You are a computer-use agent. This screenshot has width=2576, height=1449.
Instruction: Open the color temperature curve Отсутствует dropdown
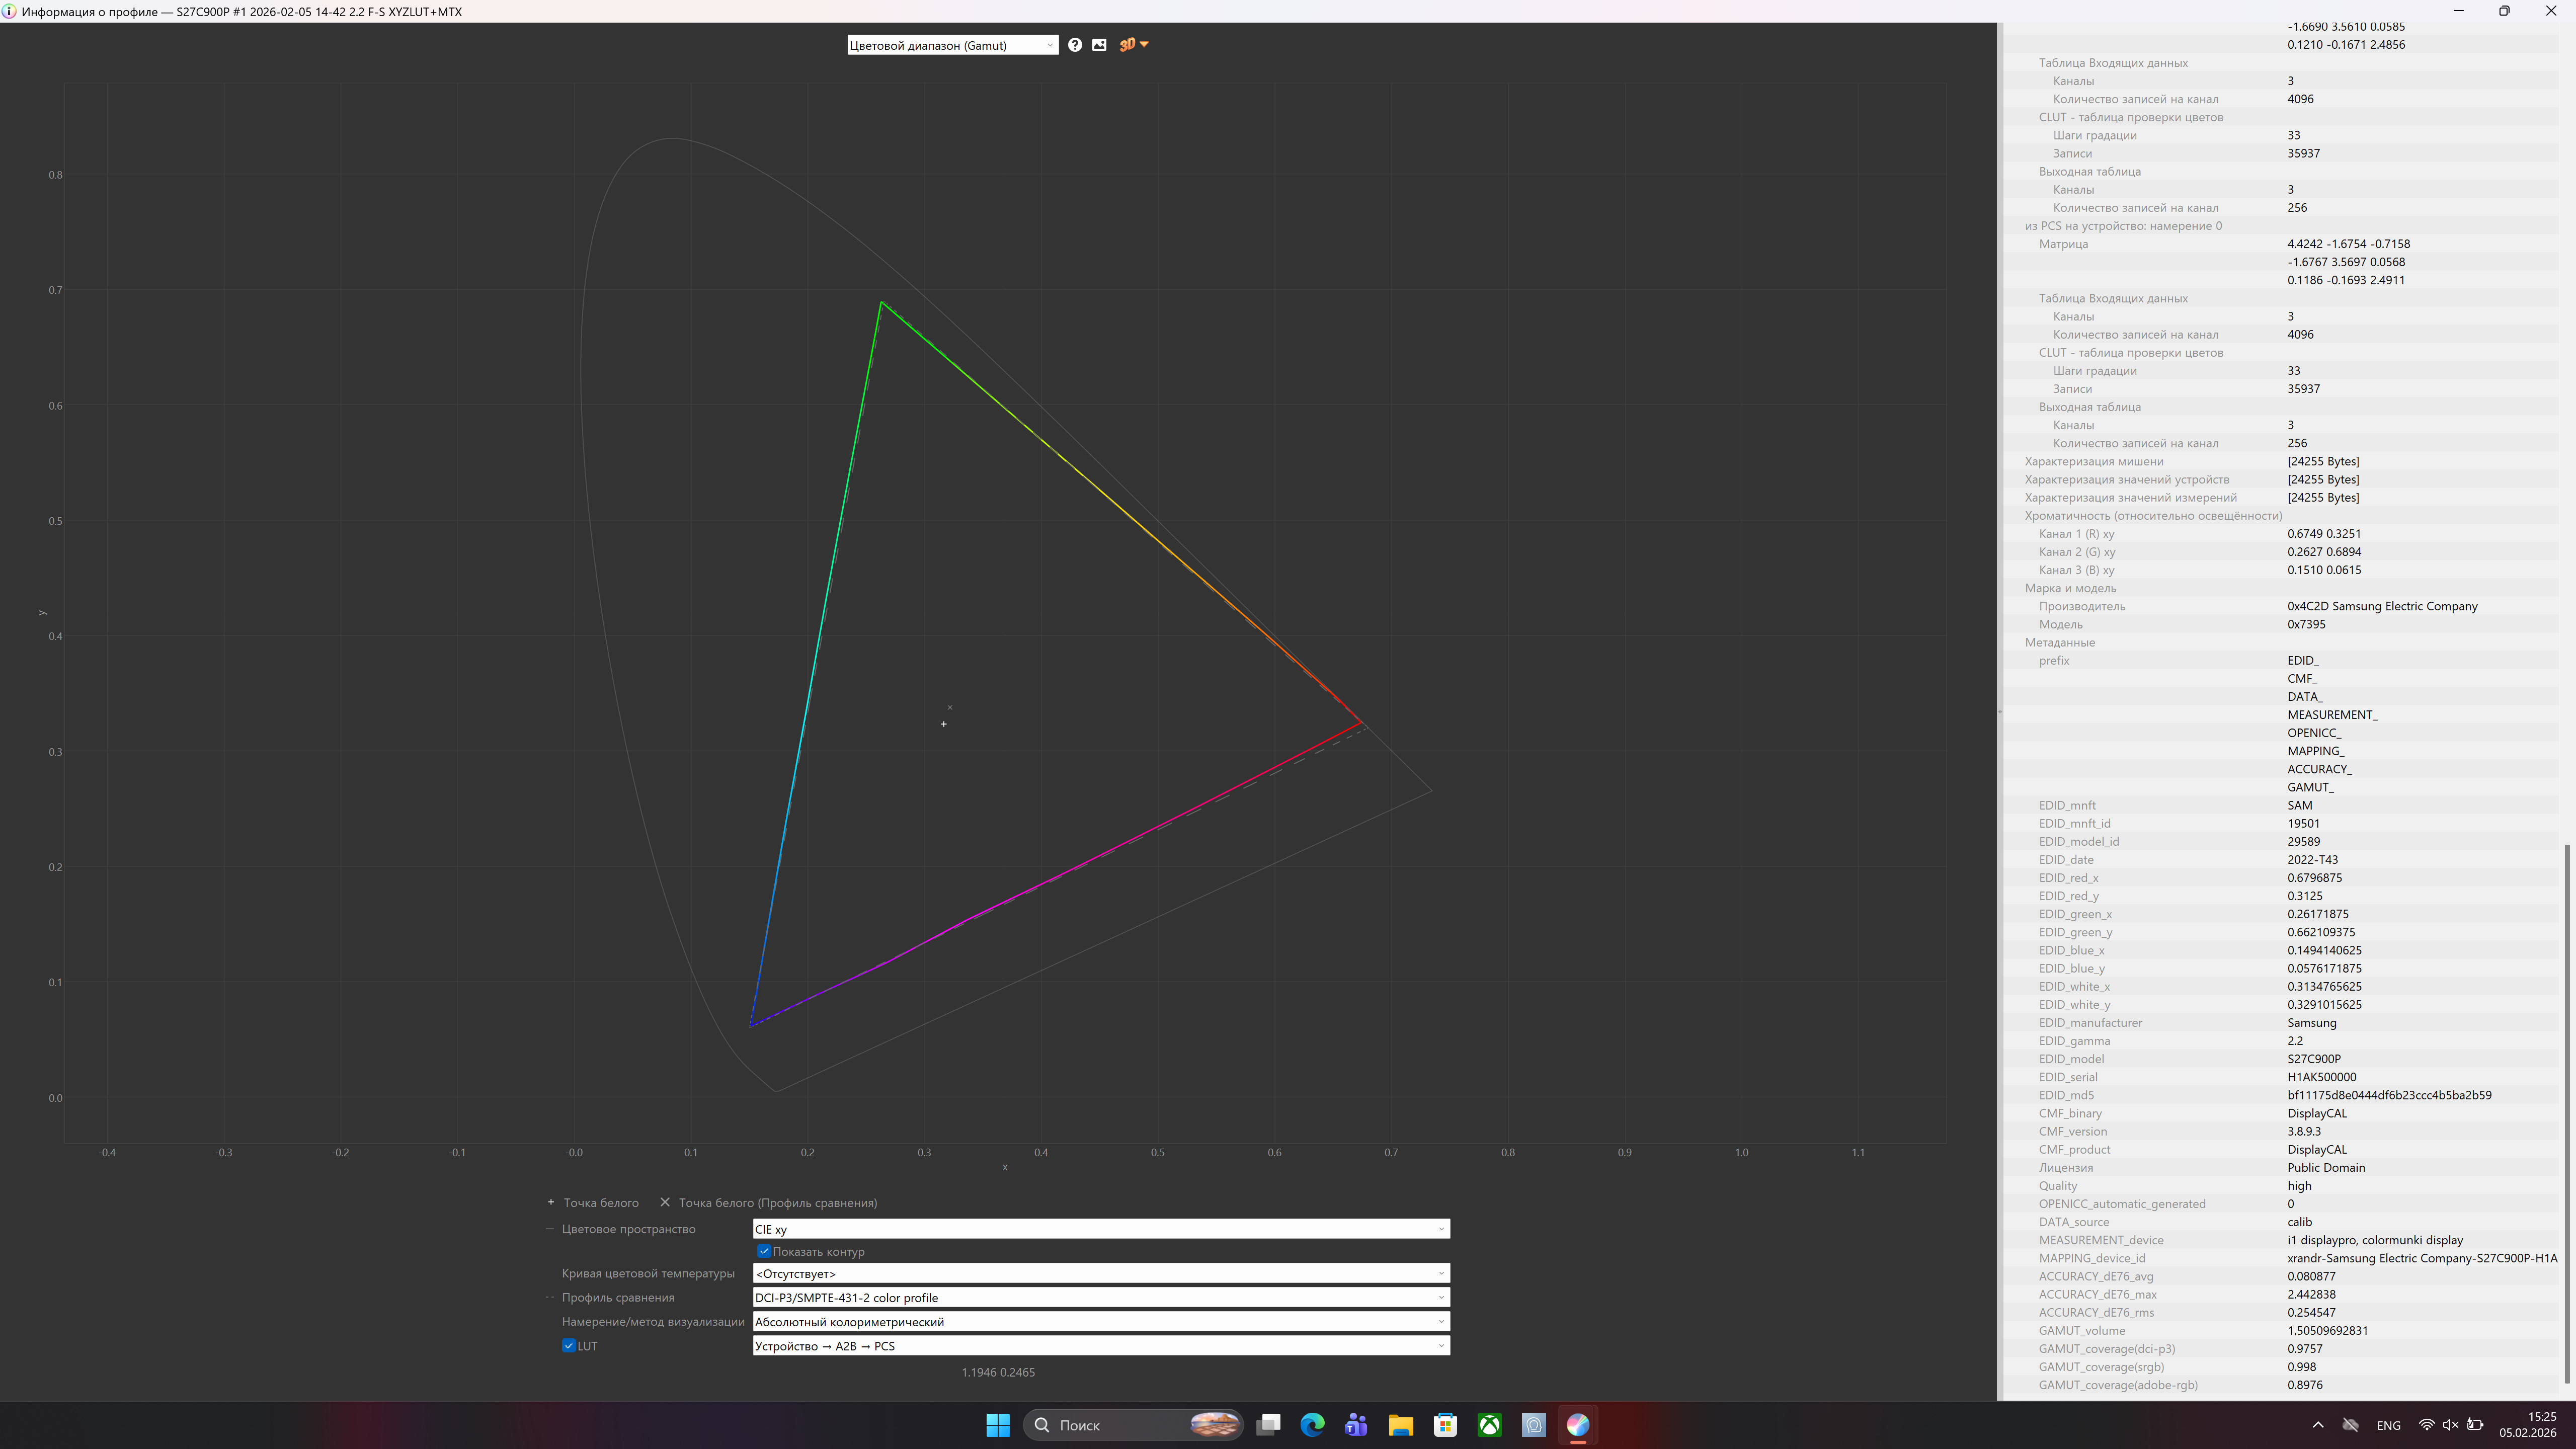coord(1100,1274)
